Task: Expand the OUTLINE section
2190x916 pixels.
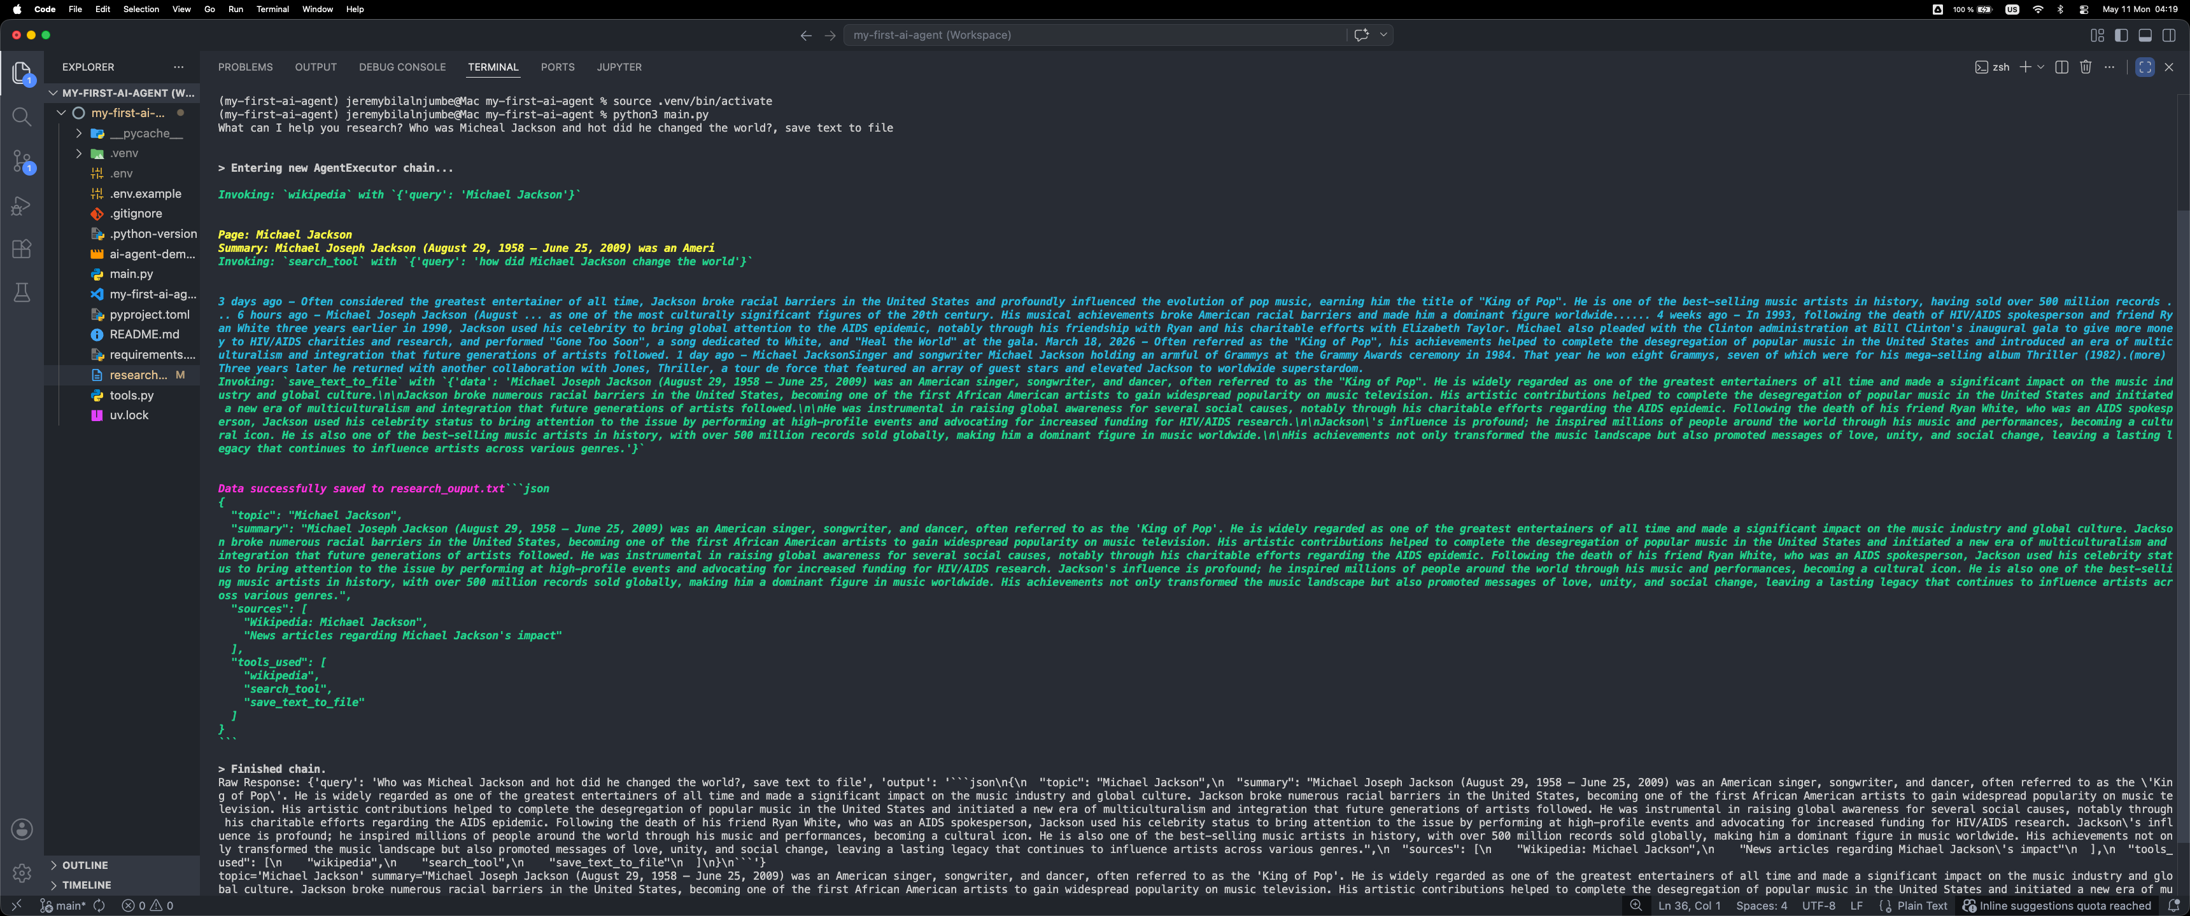Action: pos(121,865)
